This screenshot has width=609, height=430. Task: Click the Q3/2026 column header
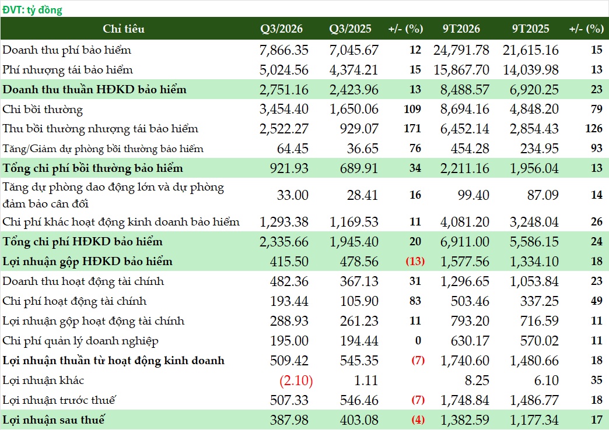point(281,29)
